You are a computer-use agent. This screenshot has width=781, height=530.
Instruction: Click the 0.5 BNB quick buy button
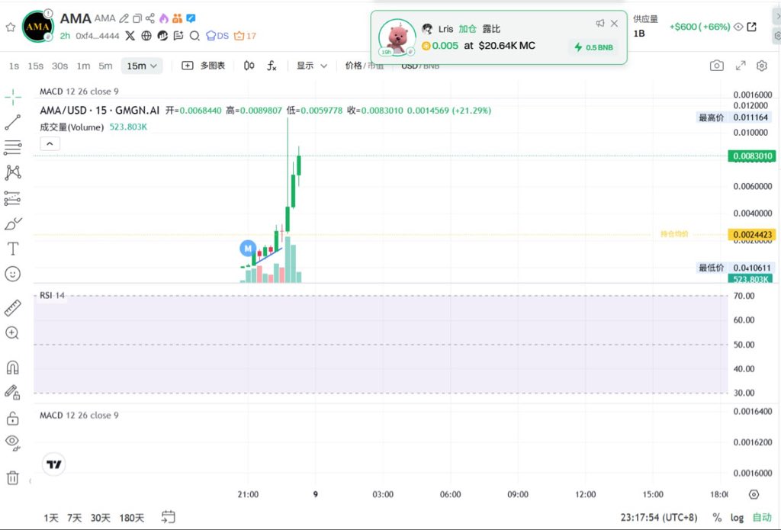595,47
